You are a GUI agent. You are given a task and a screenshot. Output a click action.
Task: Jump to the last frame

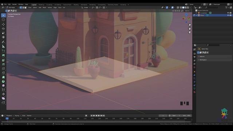pos(104,116)
